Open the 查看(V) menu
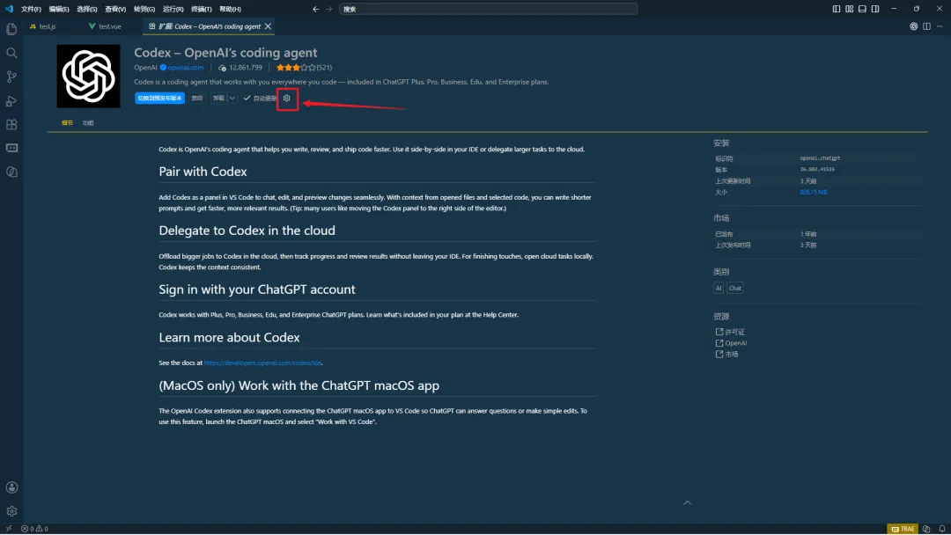The image size is (951, 535). pyautogui.click(x=115, y=9)
